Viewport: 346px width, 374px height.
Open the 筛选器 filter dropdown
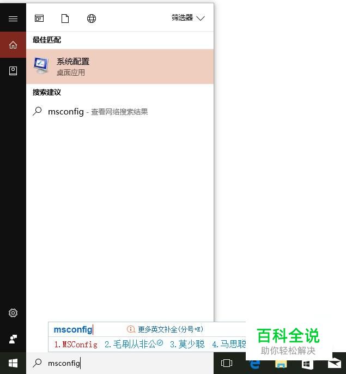coord(188,18)
